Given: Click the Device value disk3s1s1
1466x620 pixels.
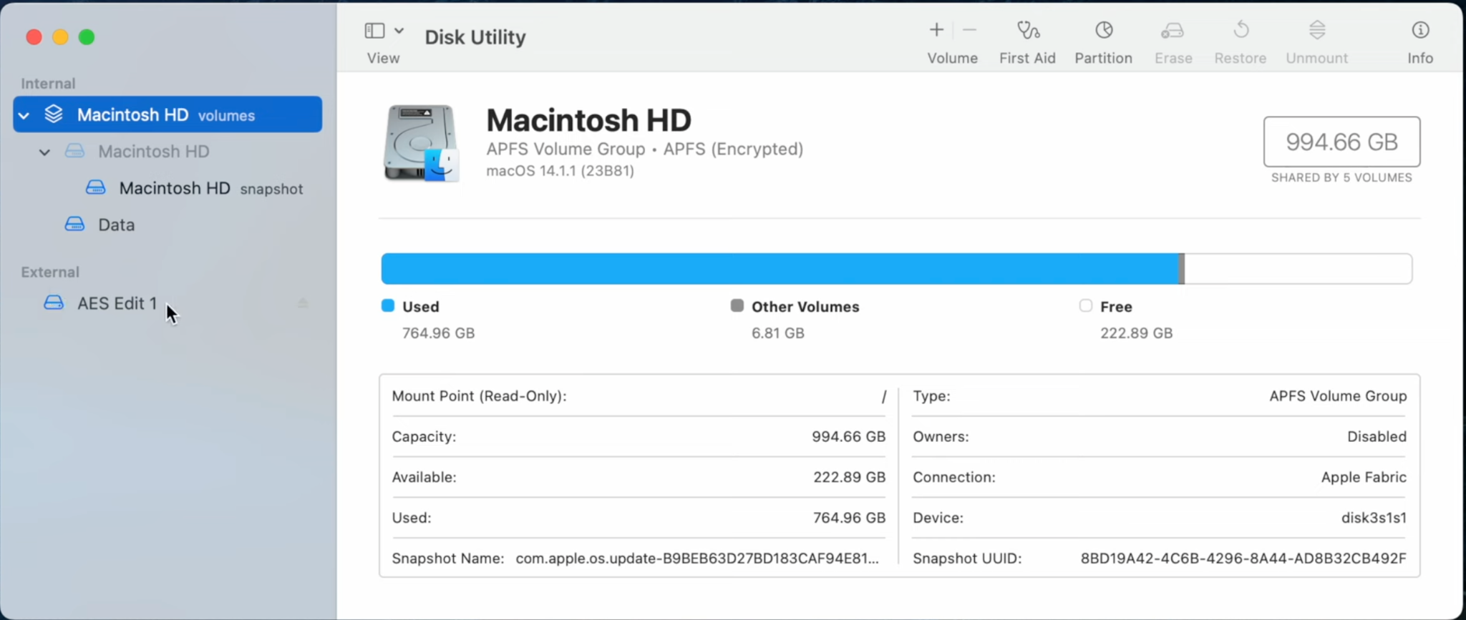Looking at the screenshot, I should [1374, 518].
